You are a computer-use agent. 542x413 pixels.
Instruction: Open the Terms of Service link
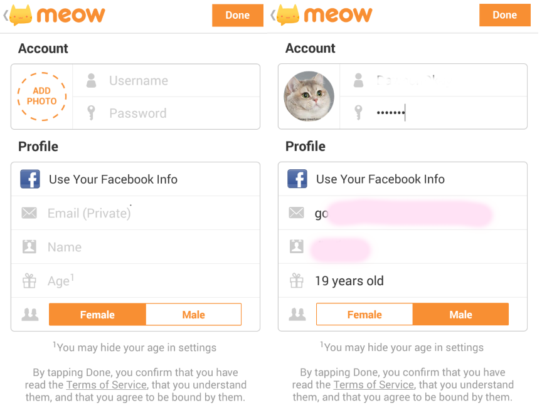(x=106, y=385)
